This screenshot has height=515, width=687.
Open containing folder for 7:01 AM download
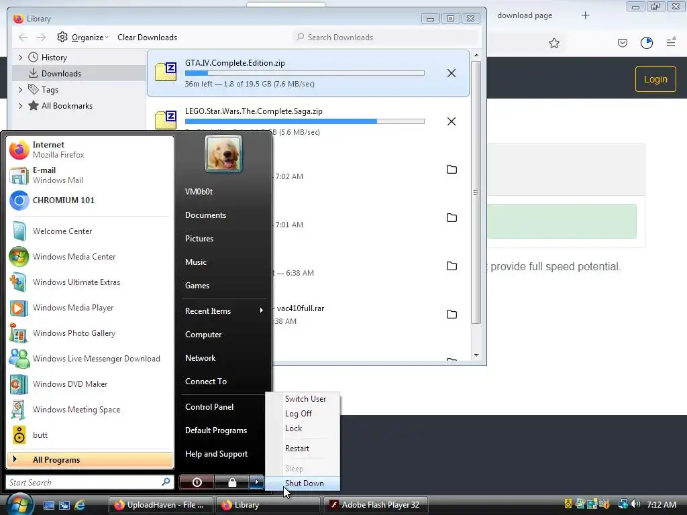click(452, 218)
